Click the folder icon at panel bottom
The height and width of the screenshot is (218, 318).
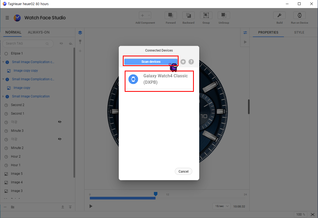(13, 207)
